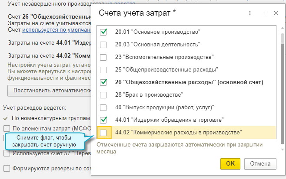Maximize the Счета учета затрат dialog

click(x=263, y=13)
